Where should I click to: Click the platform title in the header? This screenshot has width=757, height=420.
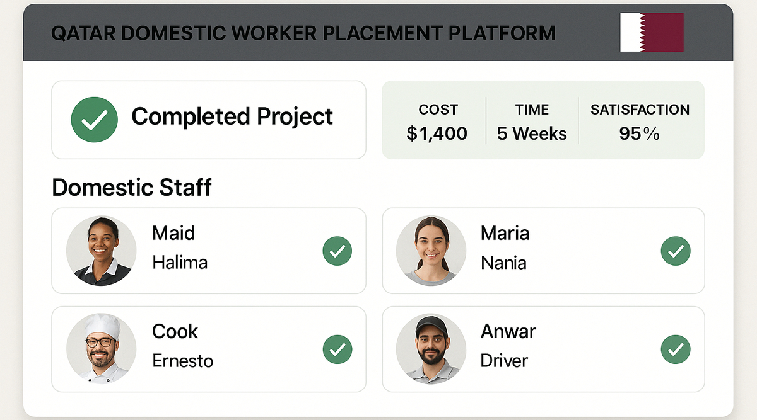(x=303, y=33)
